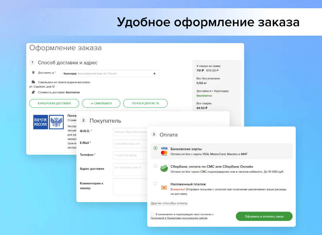This screenshot has width=322, height=235.
Task: Click the step 3 circle next to Оплата
Action: pyautogui.click(x=154, y=134)
